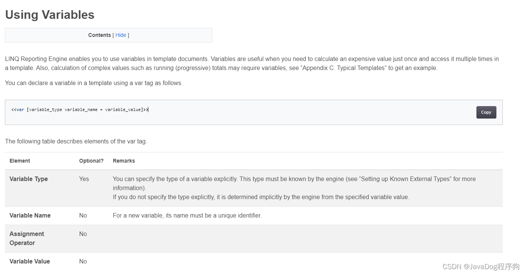525x274 pixels.
Task: Click the "Using Variables" page heading
Action: click(50, 15)
